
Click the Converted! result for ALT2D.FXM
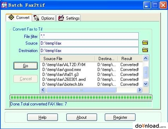[x=130, y=65]
